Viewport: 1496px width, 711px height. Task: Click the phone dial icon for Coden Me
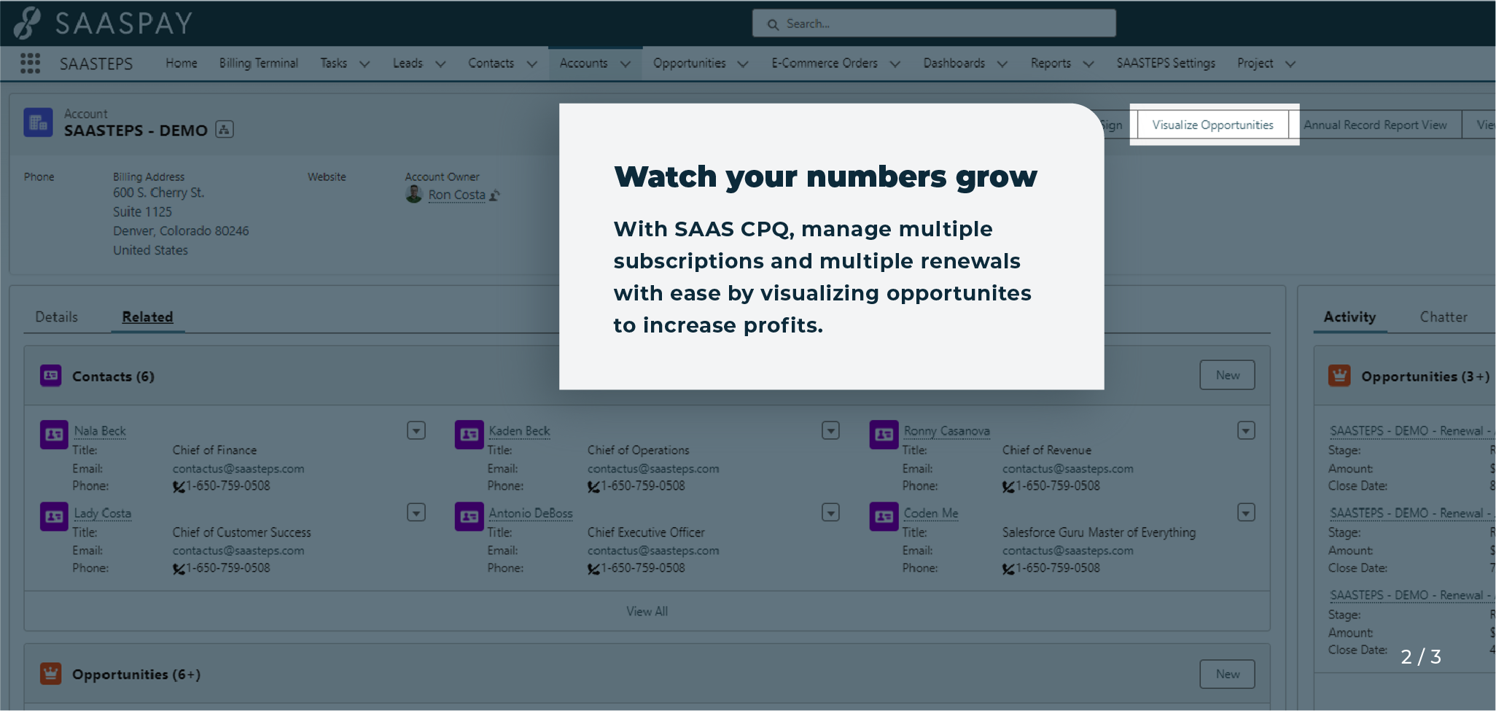point(1008,569)
